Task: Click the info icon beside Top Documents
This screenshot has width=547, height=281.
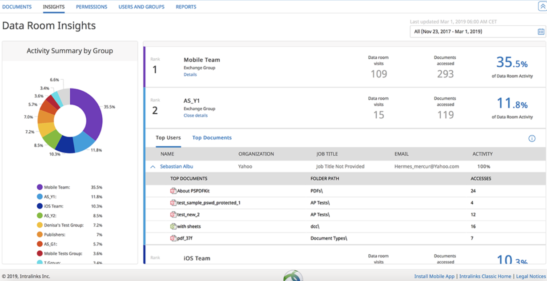Action: [x=531, y=138]
